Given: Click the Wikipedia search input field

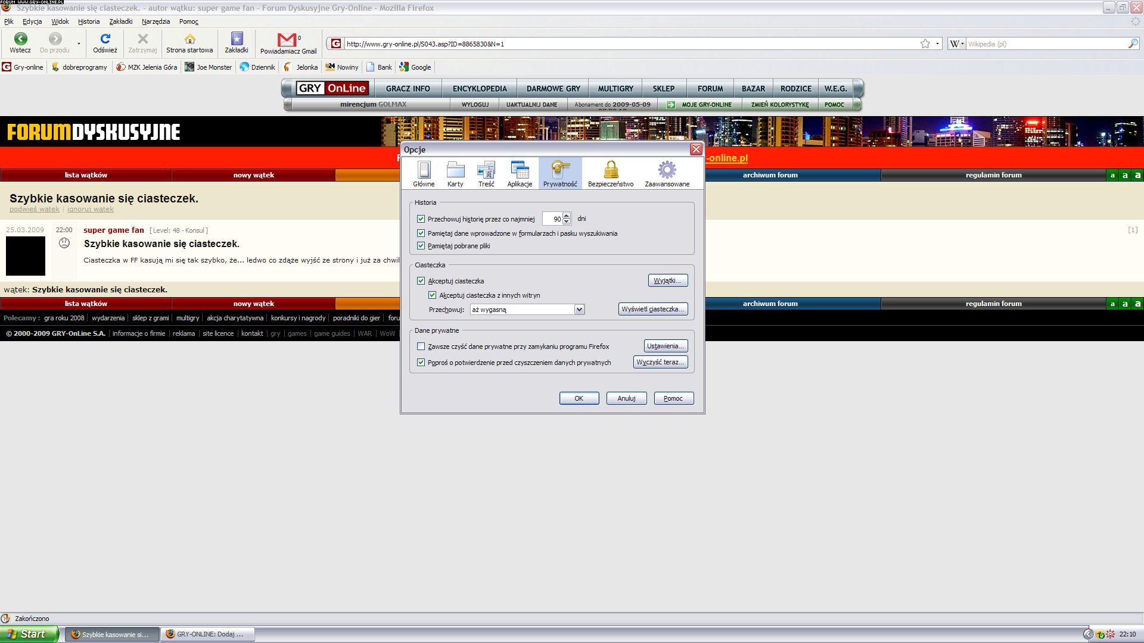Looking at the screenshot, I should click(x=1046, y=43).
